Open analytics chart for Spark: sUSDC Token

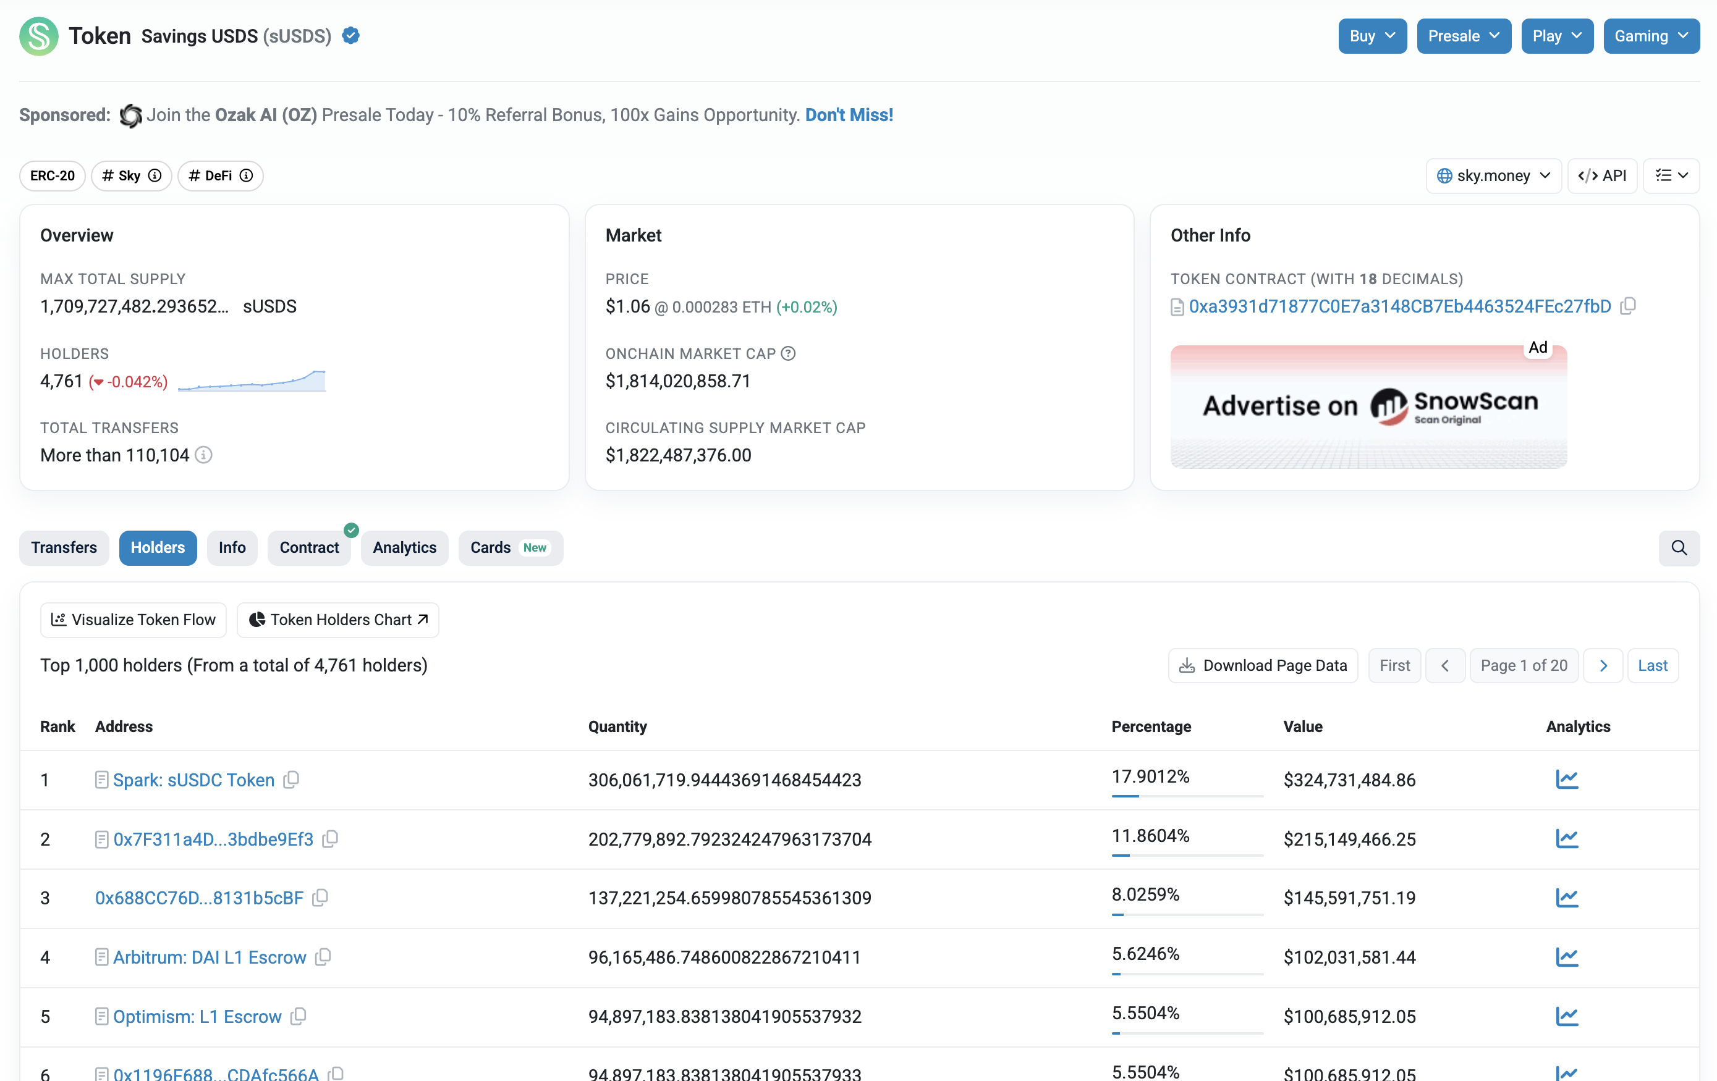coord(1567,780)
